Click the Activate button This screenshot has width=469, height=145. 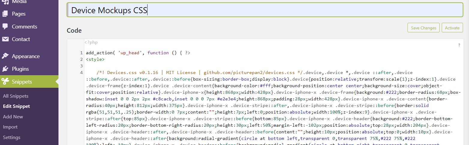coord(452,28)
